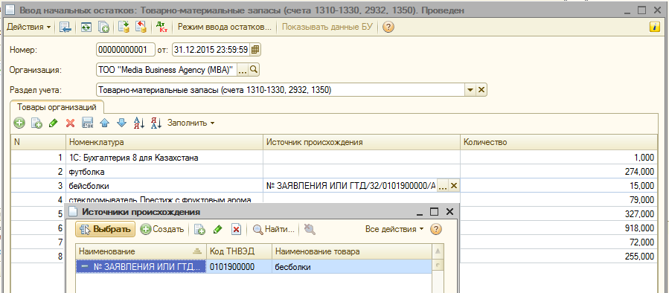The image size is (669, 293).
Task: Open the Заполнить dropdown
Action: coord(191,123)
